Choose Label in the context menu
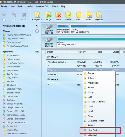This screenshot has width=125, height=137. tap(99, 111)
